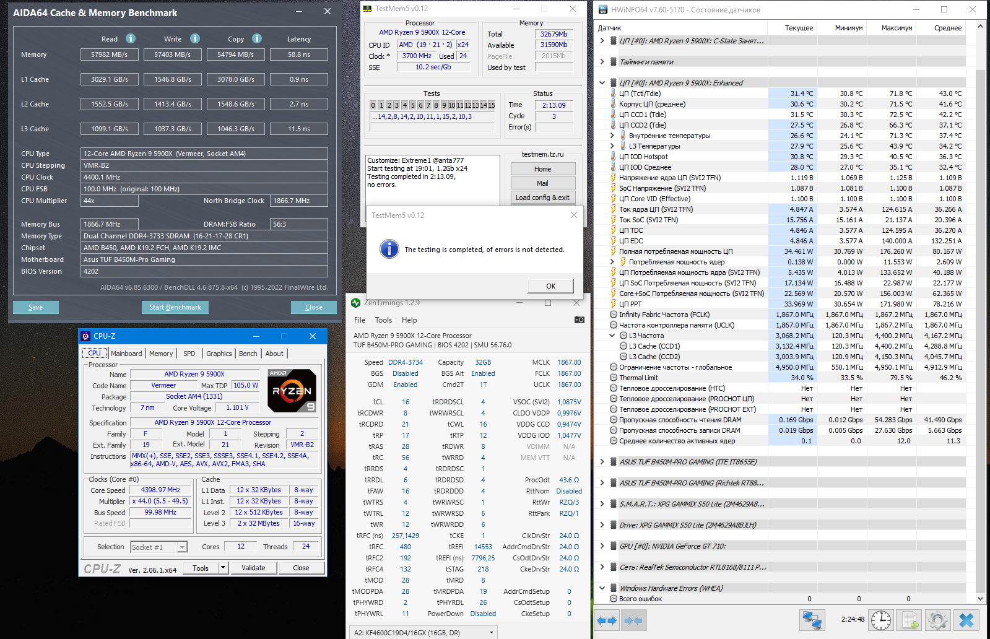This screenshot has height=639, width=990.
Task: Click Load config & exit in TestMem5
Action: (542, 198)
